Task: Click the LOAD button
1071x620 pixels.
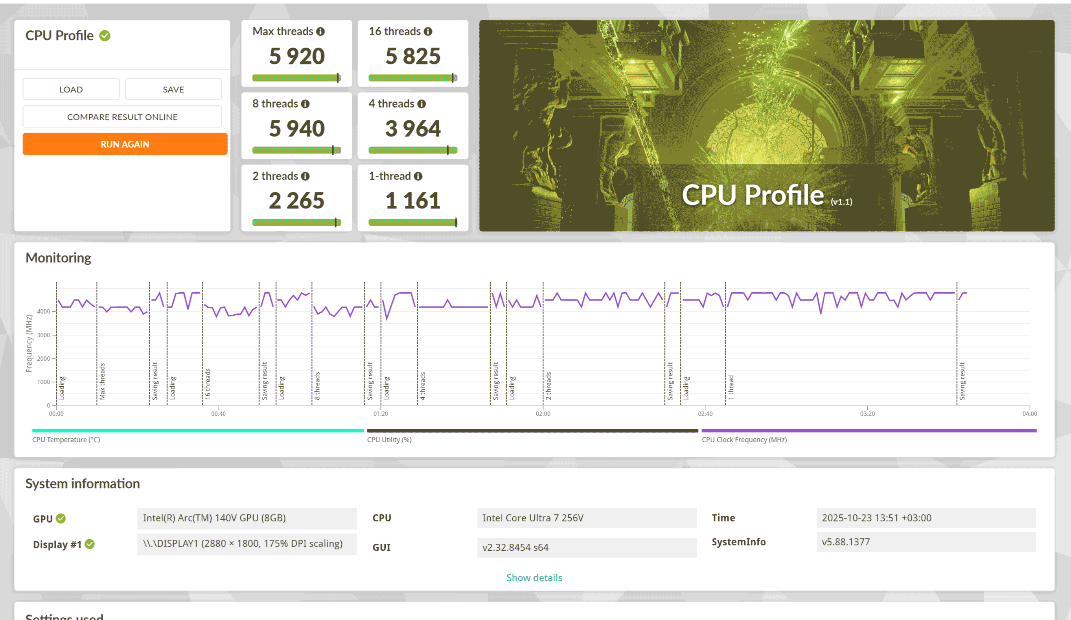Action: click(x=71, y=89)
